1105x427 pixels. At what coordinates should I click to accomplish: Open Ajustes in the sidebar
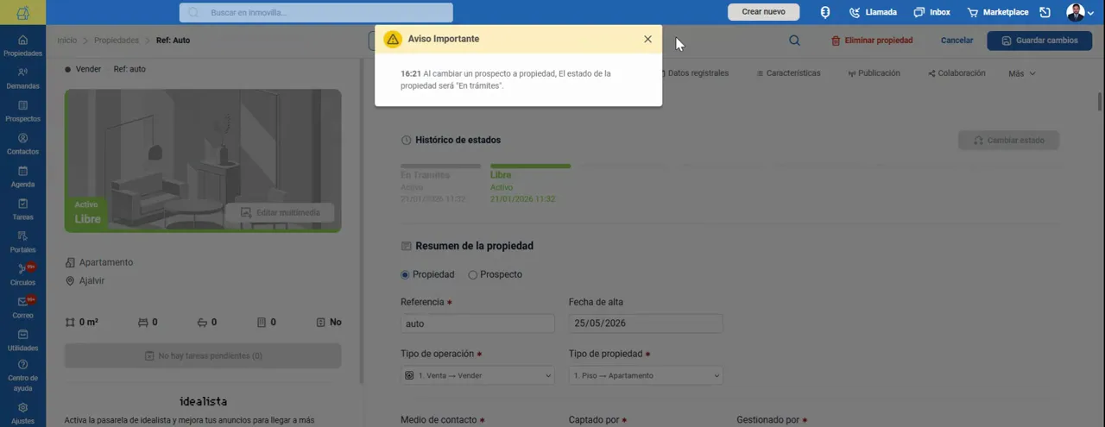click(x=22, y=413)
